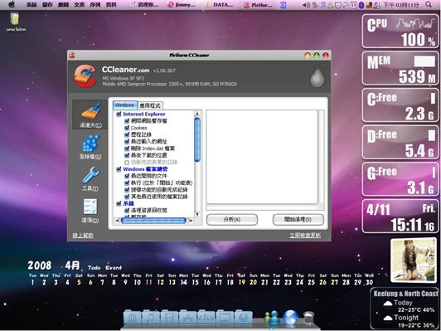Open the 資料 menu in the menu bar

click(x=112, y=5)
